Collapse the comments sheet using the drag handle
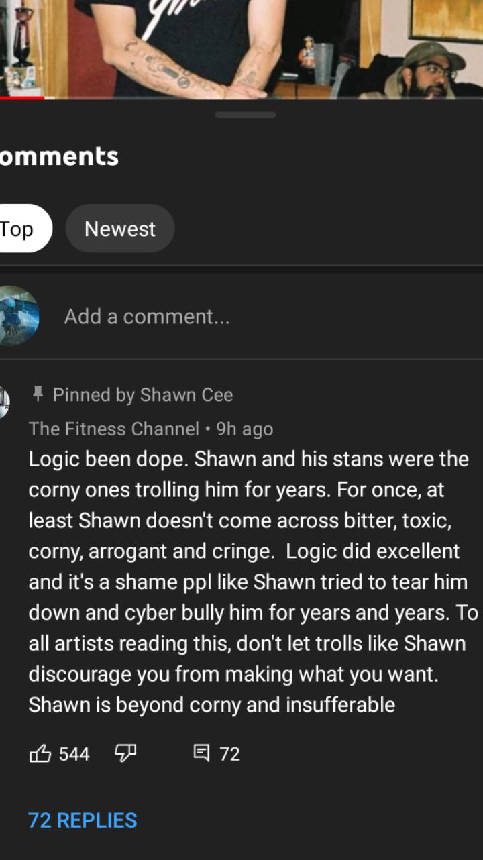The width and height of the screenshot is (483, 860). click(246, 115)
